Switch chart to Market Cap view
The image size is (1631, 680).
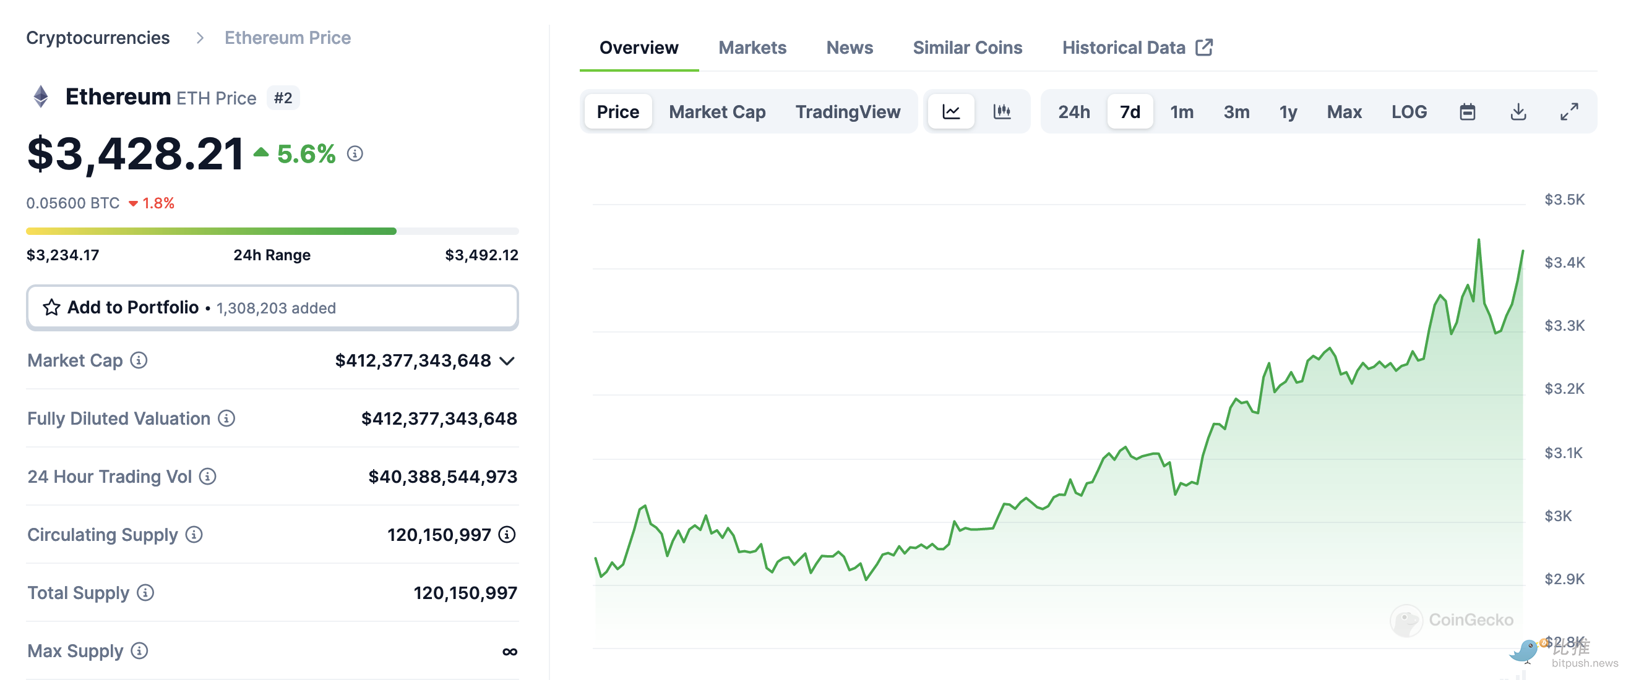[x=717, y=112]
